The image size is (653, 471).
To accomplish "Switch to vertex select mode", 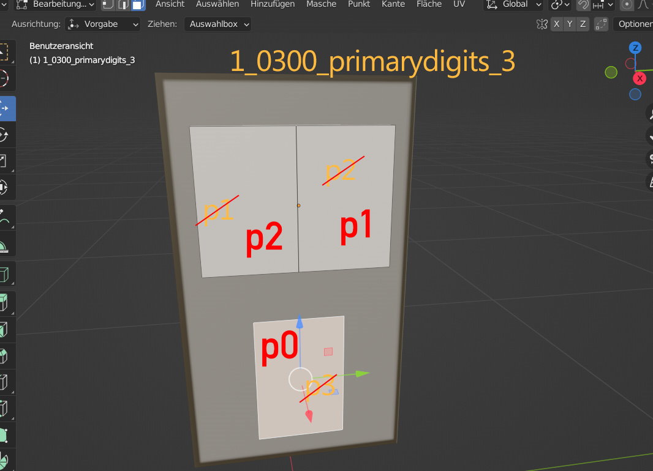I will (108, 4).
